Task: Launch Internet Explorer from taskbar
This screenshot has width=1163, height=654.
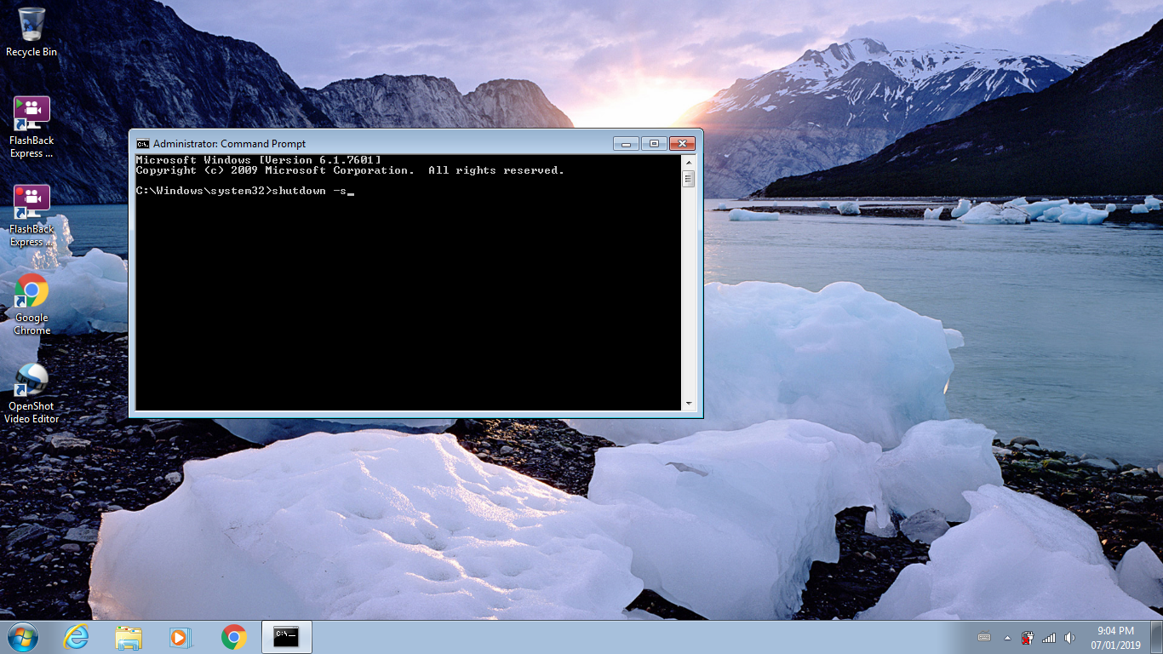Action: point(77,637)
